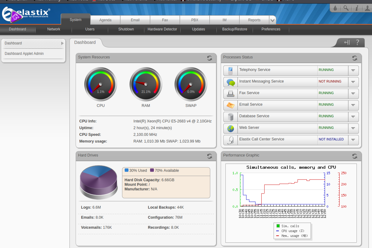
Task: Expand the more tabs chevron after Reports
Action: [x=272, y=20]
